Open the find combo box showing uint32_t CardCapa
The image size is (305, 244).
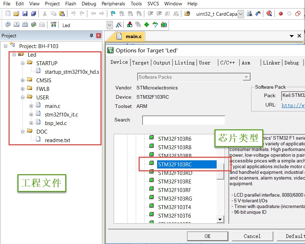click(x=241, y=14)
